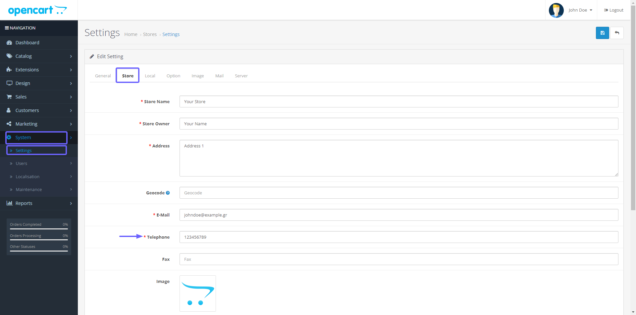The image size is (636, 315).
Task: Expand the Sales menu chevron
Action: (x=71, y=97)
